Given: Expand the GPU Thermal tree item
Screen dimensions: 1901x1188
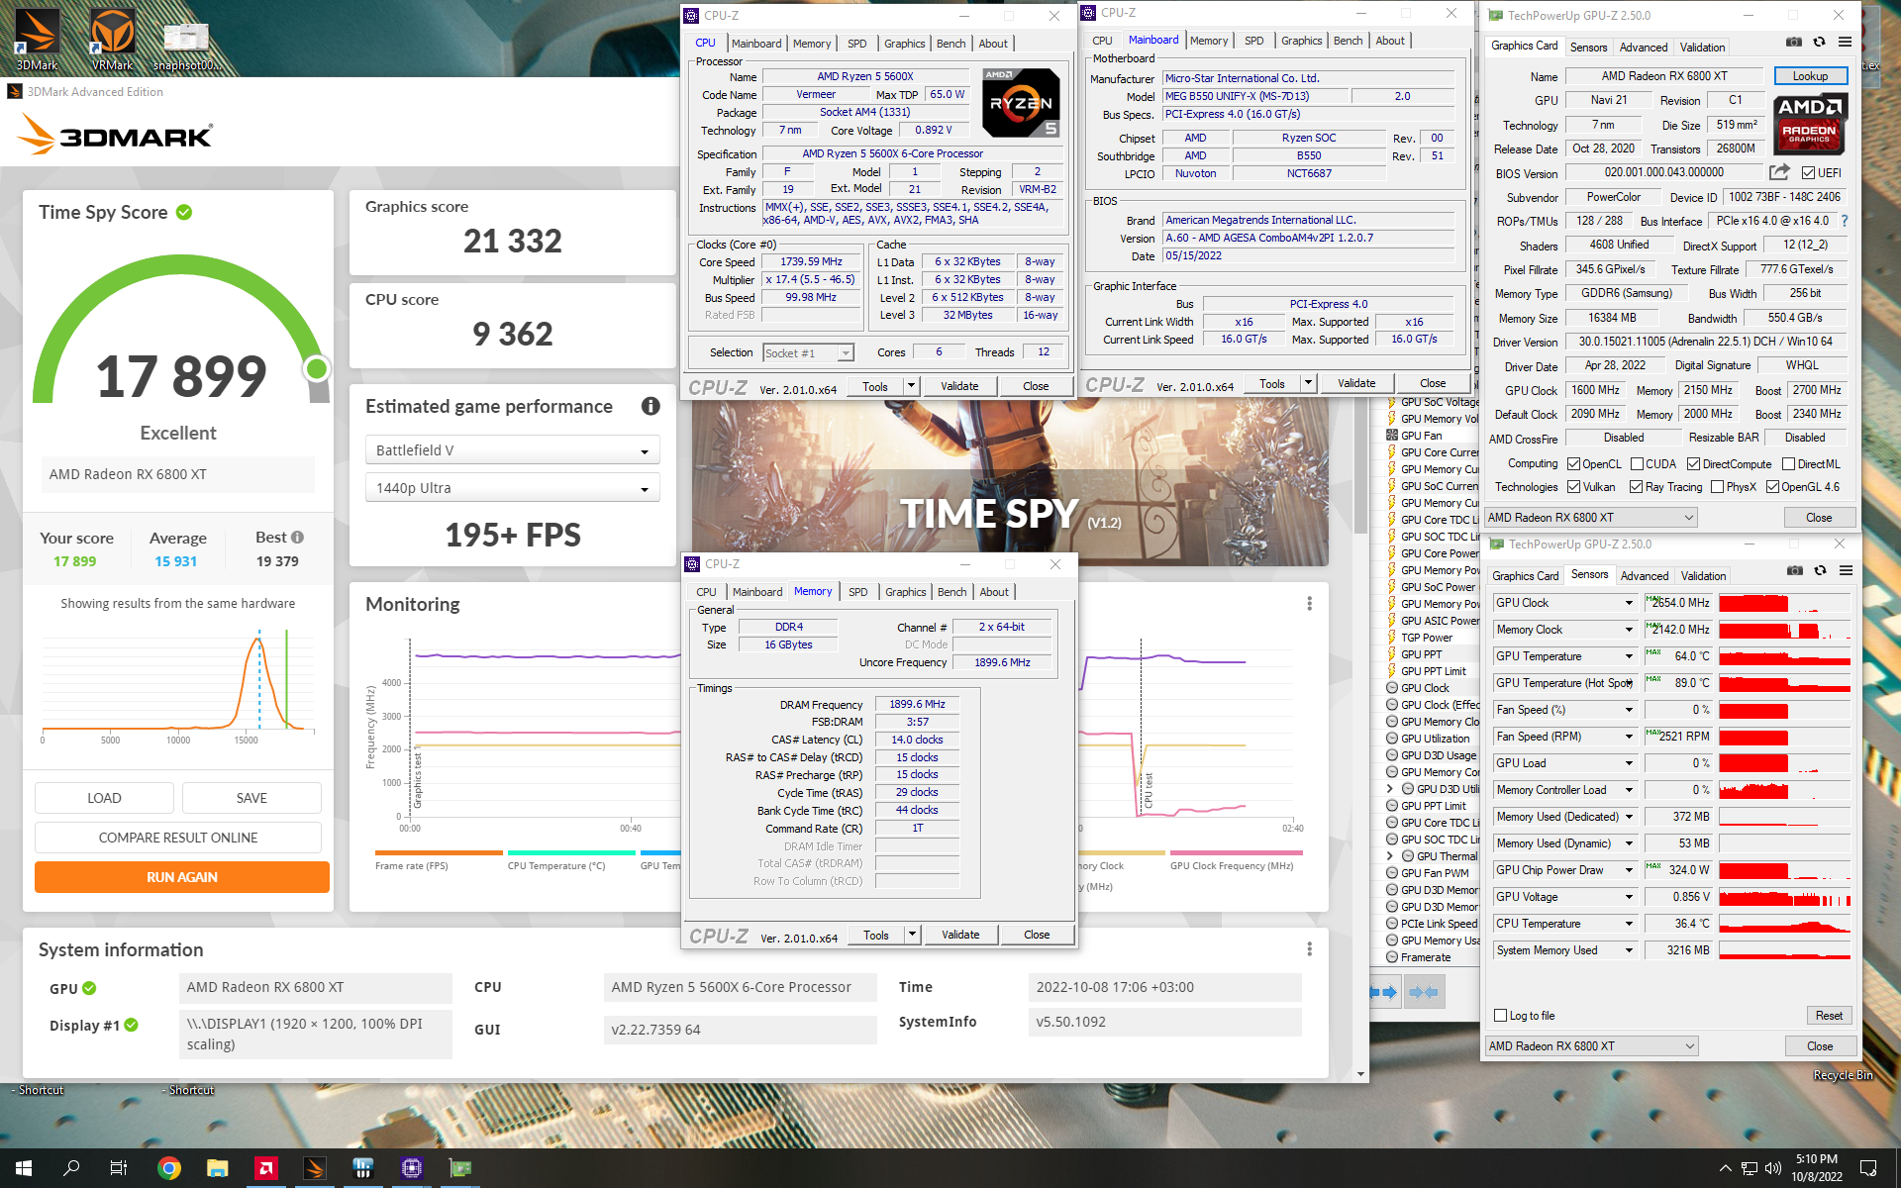Looking at the screenshot, I should pyautogui.click(x=1390, y=855).
